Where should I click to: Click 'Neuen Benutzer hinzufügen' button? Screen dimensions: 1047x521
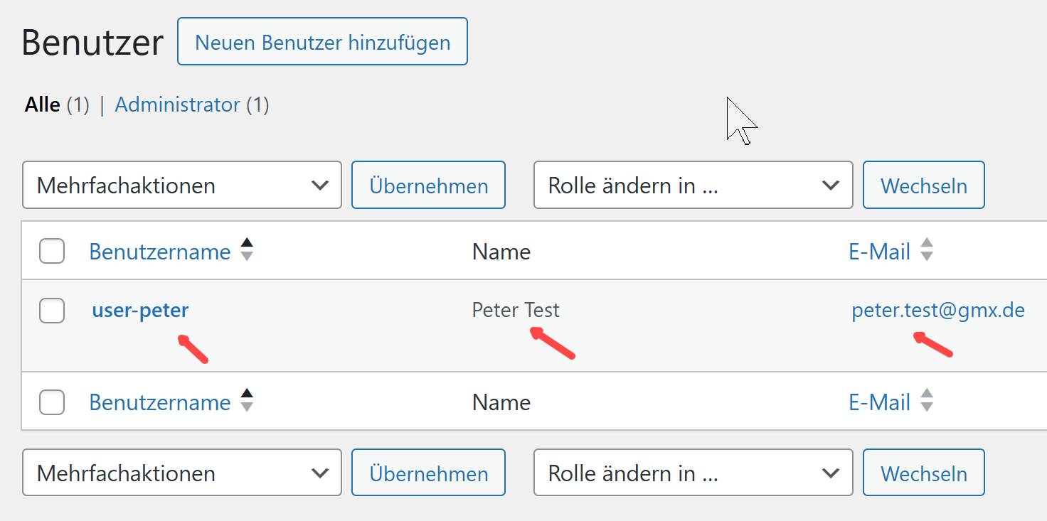tap(322, 42)
